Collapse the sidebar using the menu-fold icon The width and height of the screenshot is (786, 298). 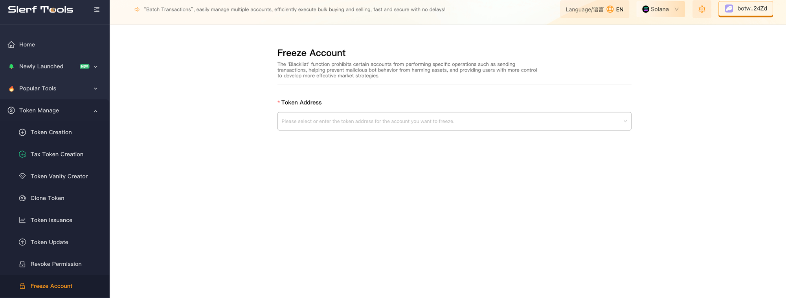(97, 9)
